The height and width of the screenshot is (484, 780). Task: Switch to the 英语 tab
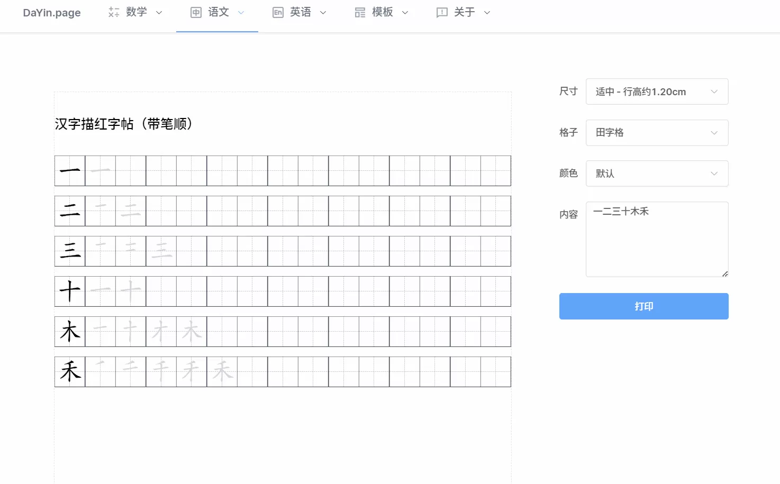point(301,12)
